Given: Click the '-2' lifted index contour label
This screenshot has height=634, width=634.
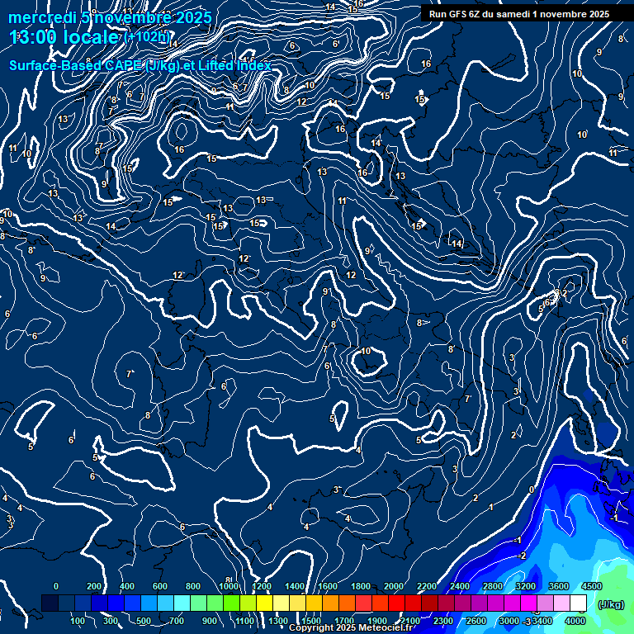Looking at the screenshot, I should (x=522, y=556).
